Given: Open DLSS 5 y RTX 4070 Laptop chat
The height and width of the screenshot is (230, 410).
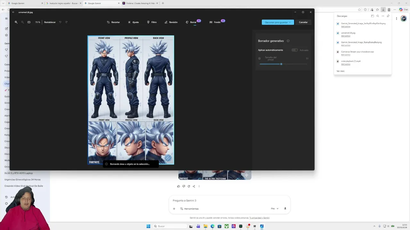Looking at the screenshot, I should pyautogui.click(x=19, y=173).
